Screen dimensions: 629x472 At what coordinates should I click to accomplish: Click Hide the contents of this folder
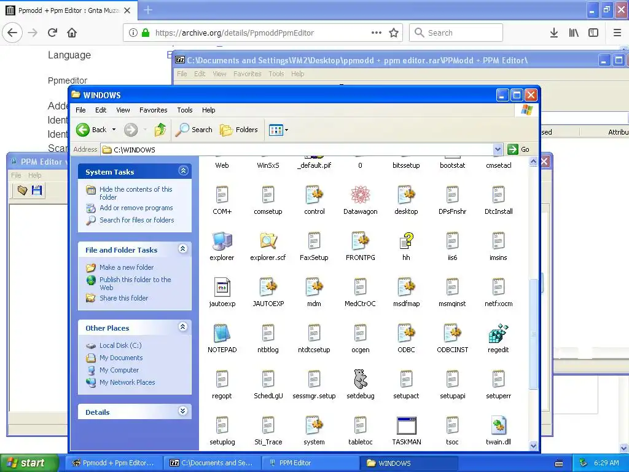(x=136, y=193)
